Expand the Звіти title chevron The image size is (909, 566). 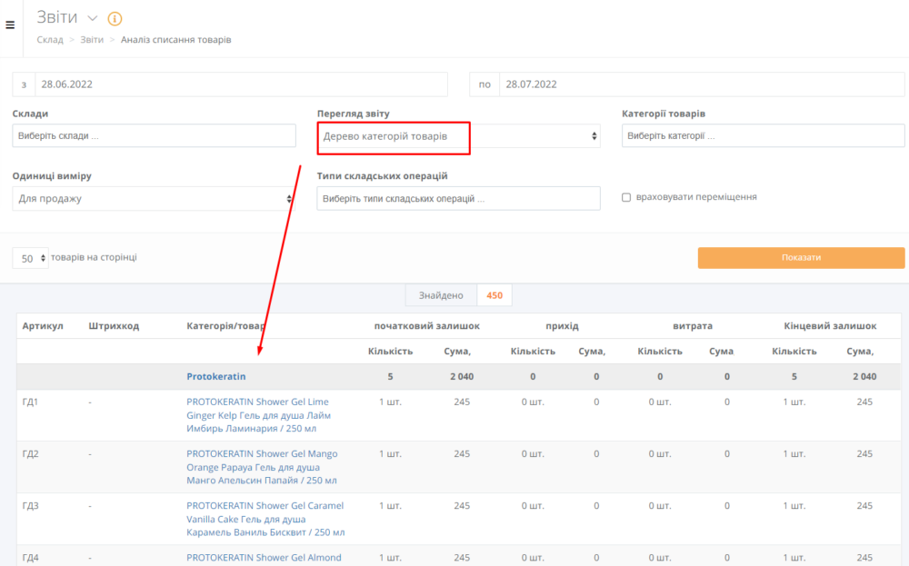point(92,18)
